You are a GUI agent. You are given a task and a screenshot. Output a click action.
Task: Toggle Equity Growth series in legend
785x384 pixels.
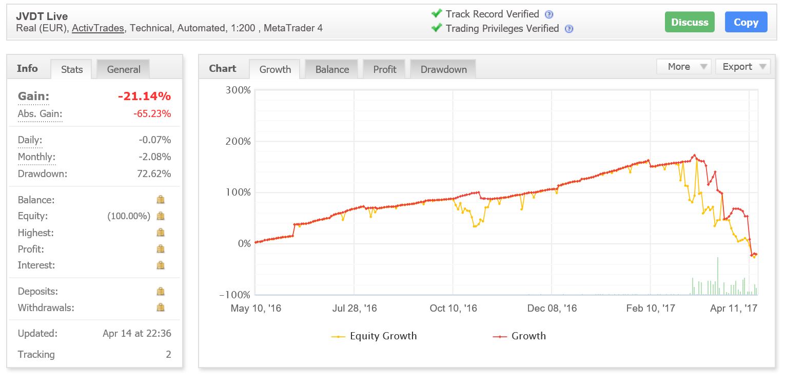(x=375, y=336)
